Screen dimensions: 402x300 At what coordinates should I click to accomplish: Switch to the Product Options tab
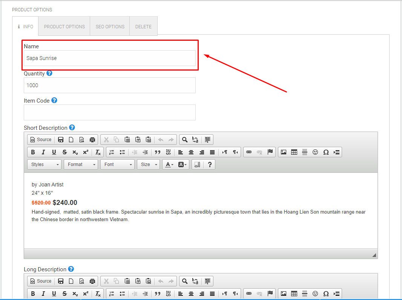pos(64,26)
